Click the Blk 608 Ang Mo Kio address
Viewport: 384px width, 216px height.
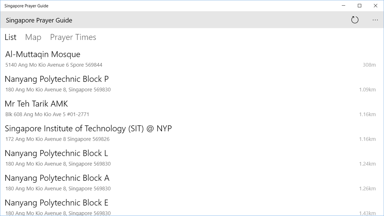click(47, 114)
